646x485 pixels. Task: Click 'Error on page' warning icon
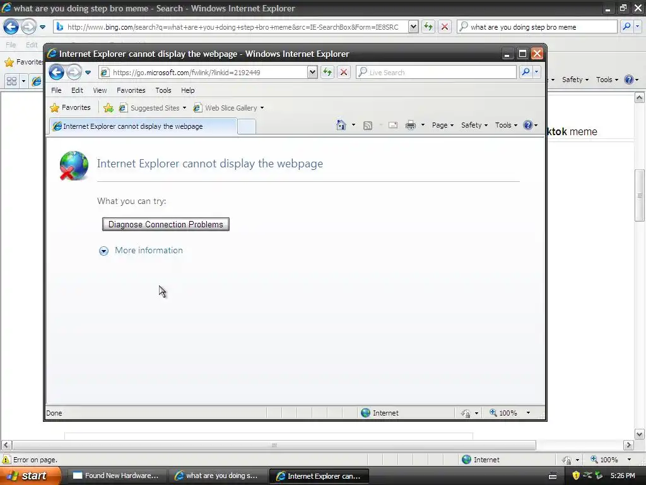coord(6,460)
